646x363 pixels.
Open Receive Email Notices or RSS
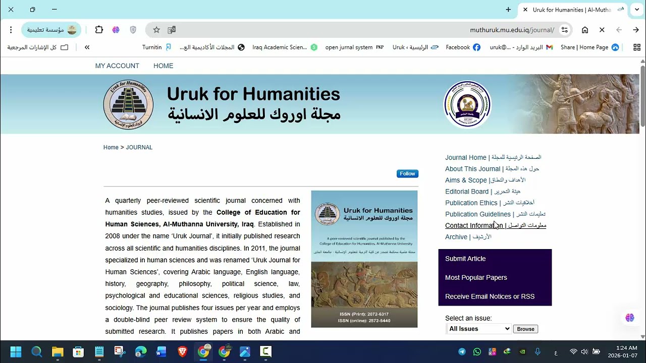pyautogui.click(x=490, y=296)
